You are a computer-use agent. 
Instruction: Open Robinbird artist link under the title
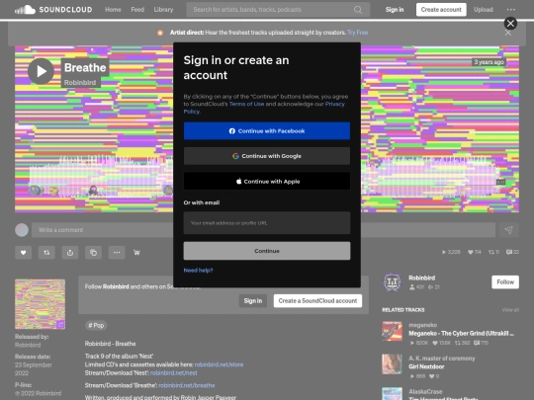click(x=80, y=82)
